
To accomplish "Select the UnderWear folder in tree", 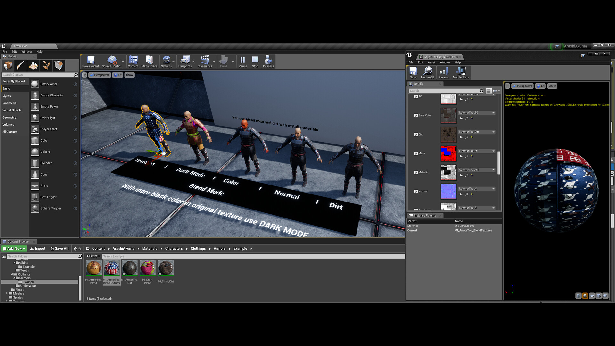I will pos(28,286).
